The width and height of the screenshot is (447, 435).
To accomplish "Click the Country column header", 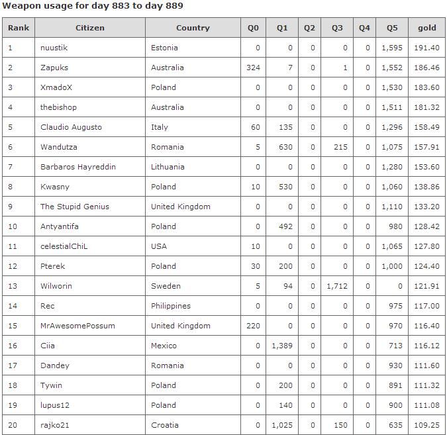I will coord(193,28).
